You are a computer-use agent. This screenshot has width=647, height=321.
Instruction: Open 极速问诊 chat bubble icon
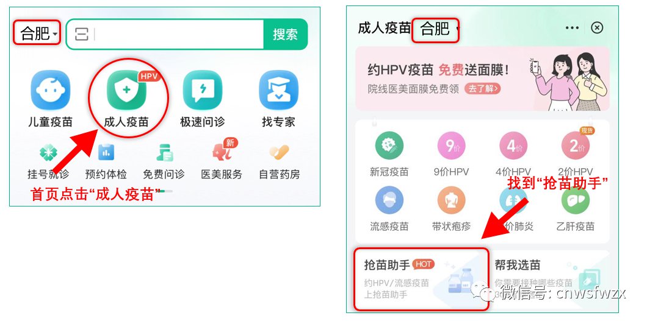[x=202, y=90]
